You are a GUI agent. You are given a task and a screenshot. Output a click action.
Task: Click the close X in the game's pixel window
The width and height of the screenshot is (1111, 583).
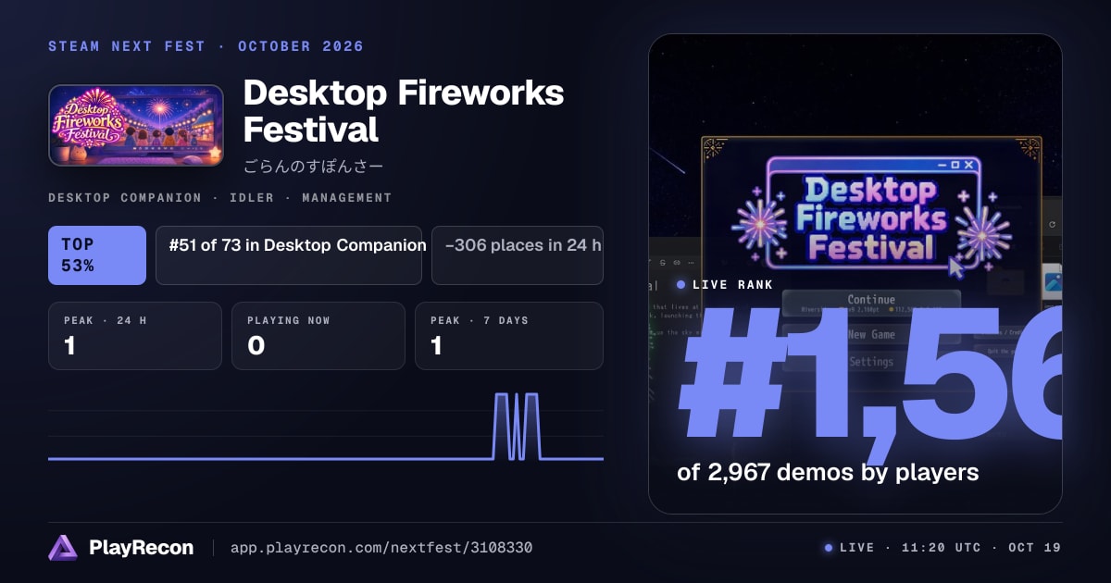968,164
